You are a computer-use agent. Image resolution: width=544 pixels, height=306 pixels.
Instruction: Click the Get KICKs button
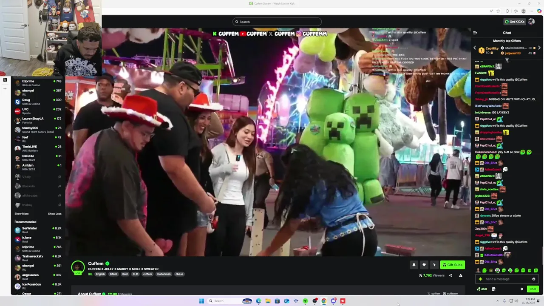point(515,22)
